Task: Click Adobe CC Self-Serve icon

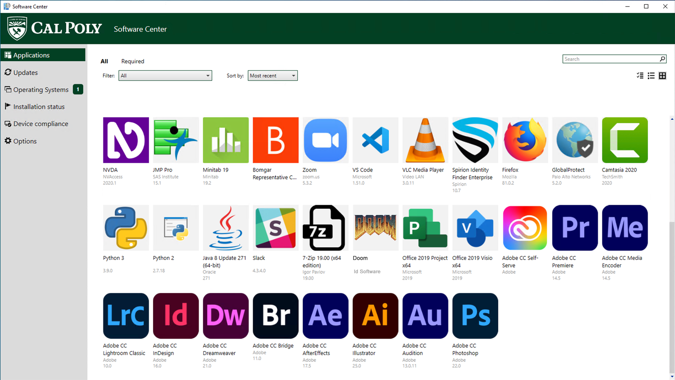Action: 525,228
